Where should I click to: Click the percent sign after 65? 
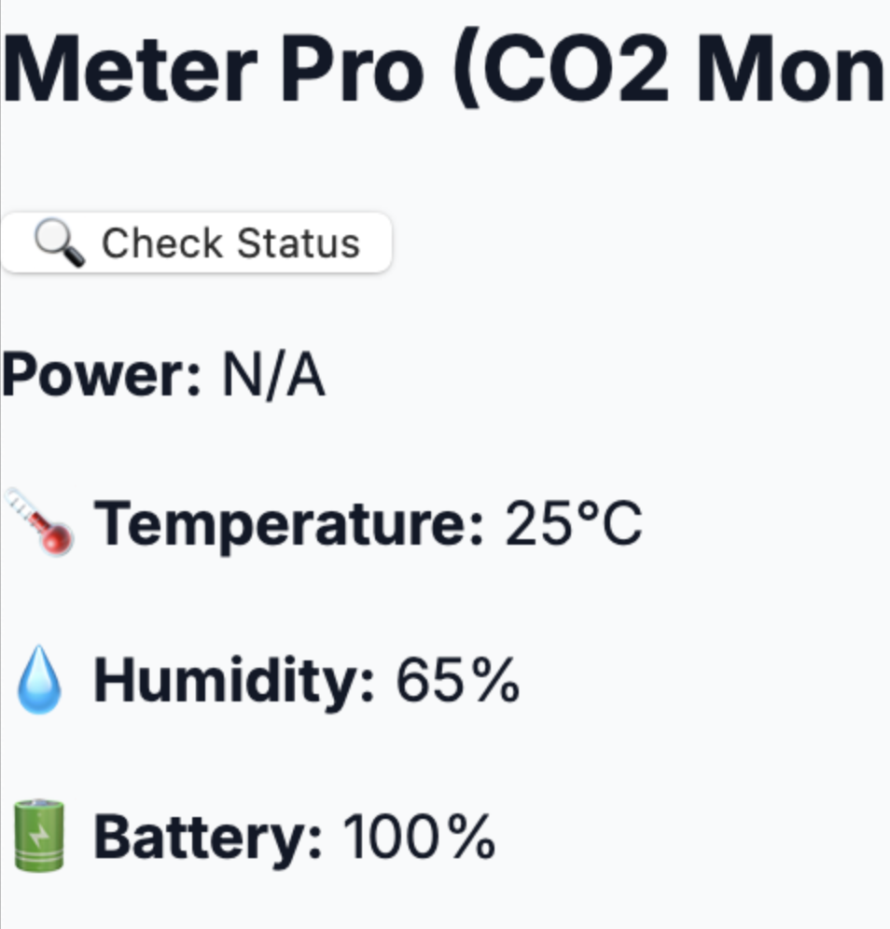coord(494,682)
